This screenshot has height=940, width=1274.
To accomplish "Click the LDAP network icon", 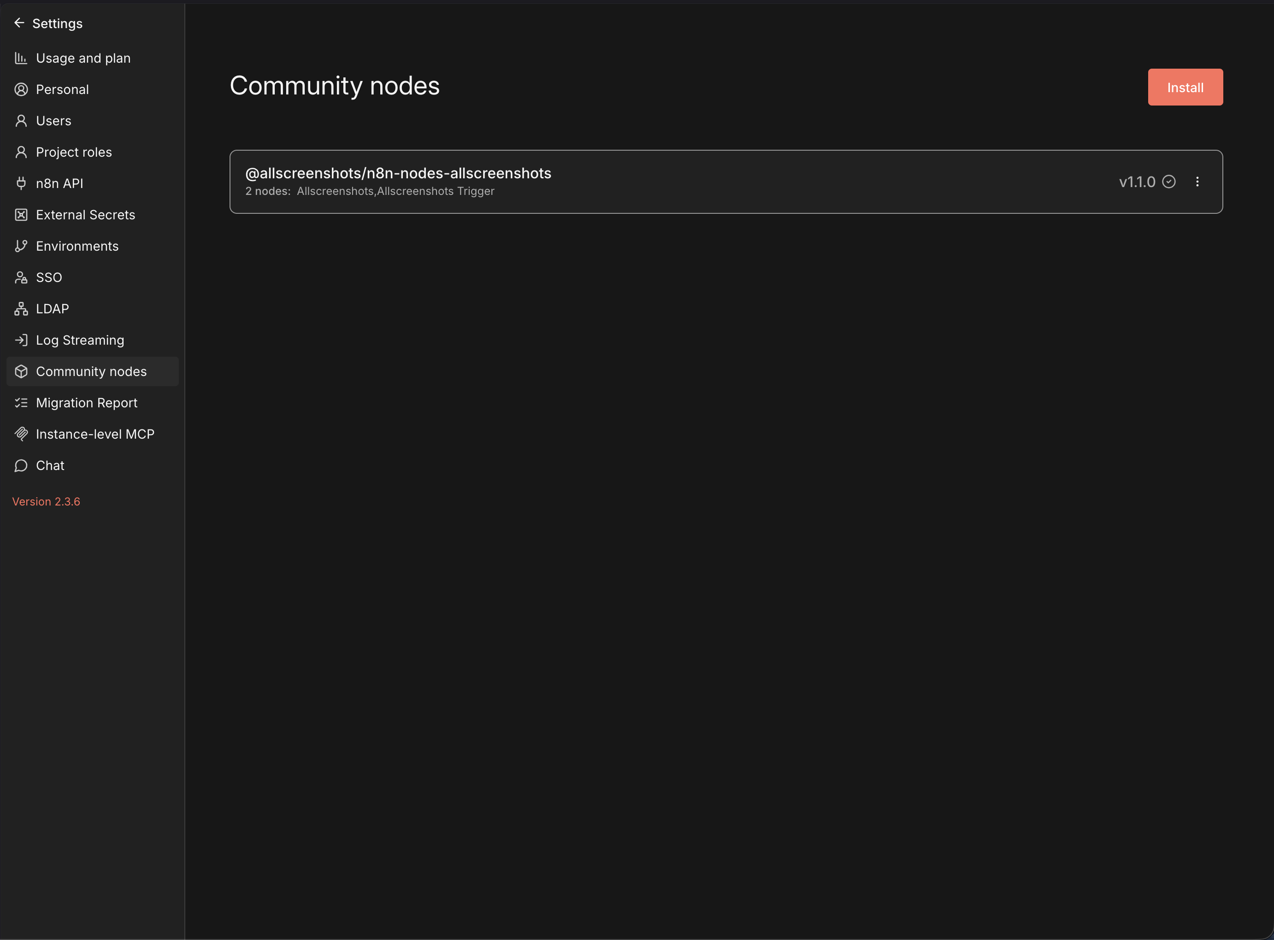I will click(x=21, y=308).
